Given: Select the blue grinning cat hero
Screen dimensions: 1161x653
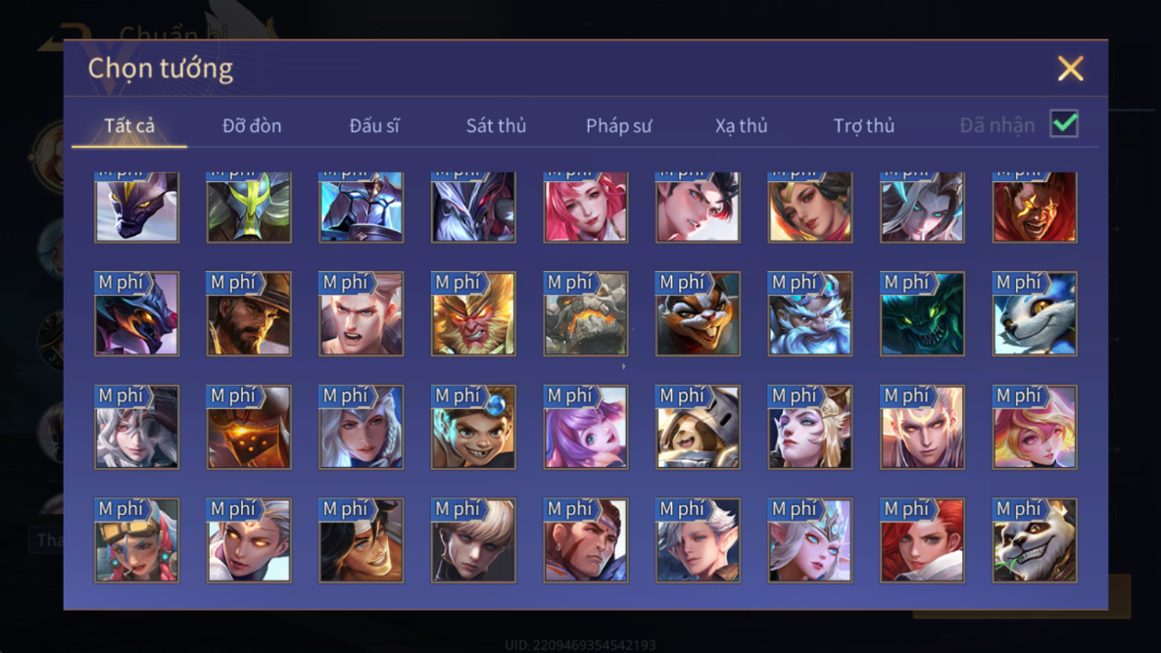Looking at the screenshot, I should pyautogui.click(x=1034, y=313).
